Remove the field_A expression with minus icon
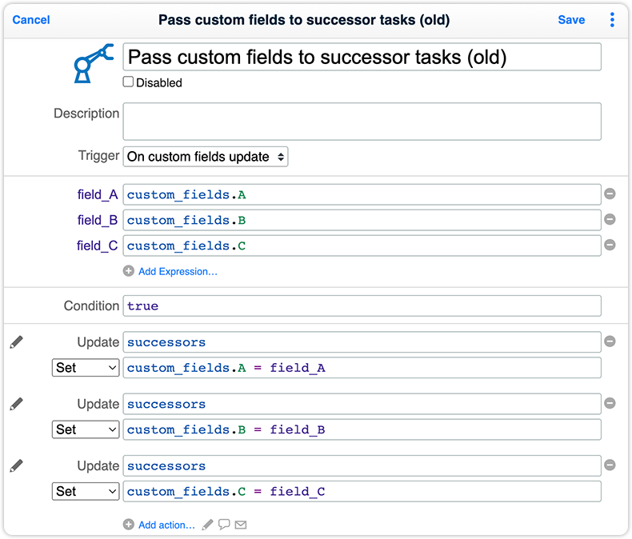 click(x=610, y=194)
